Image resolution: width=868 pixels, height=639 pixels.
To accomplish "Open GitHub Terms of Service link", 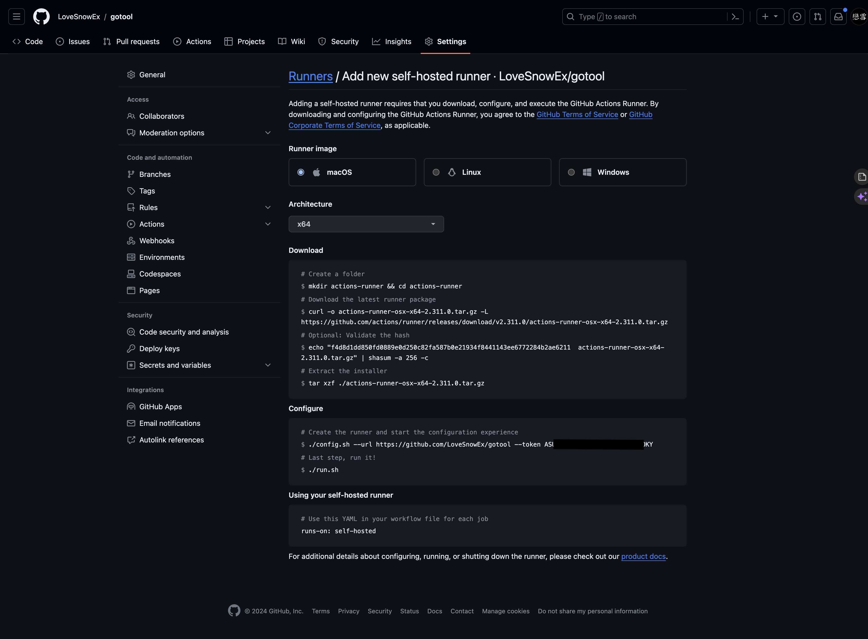I will 577,114.
